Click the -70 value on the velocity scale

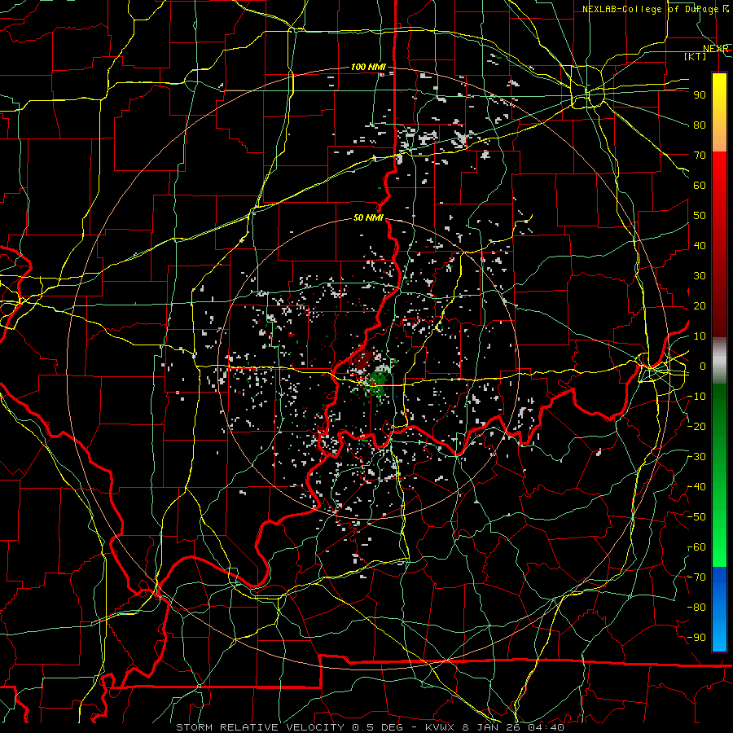point(697,577)
